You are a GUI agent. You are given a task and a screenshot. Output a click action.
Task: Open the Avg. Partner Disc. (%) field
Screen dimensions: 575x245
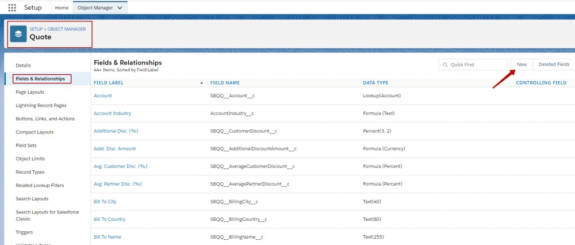[x=118, y=184]
